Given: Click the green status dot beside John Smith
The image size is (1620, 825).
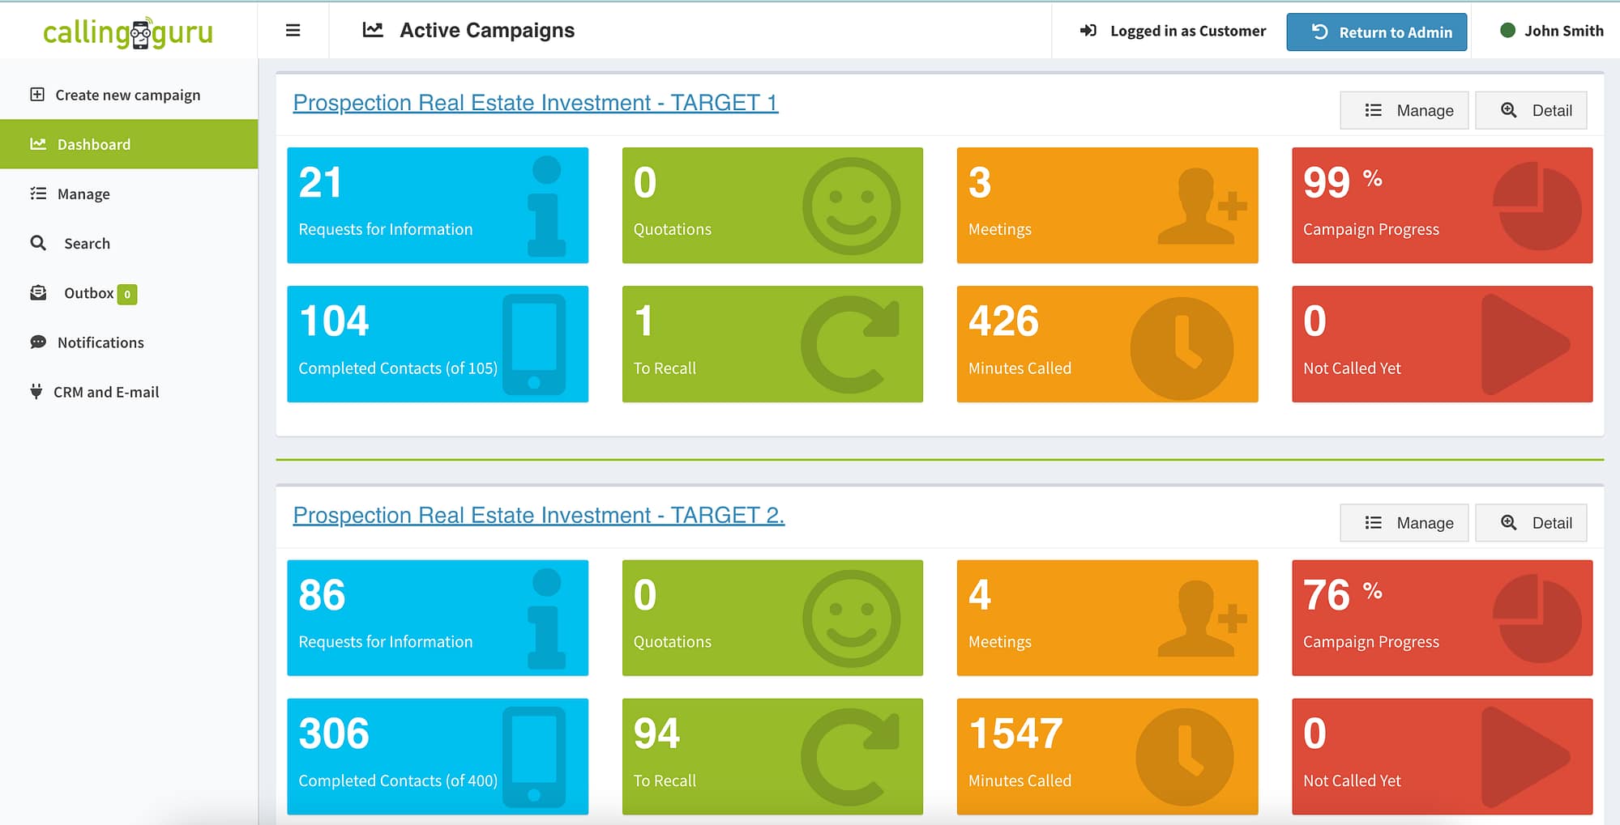Looking at the screenshot, I should (1507, 31).
